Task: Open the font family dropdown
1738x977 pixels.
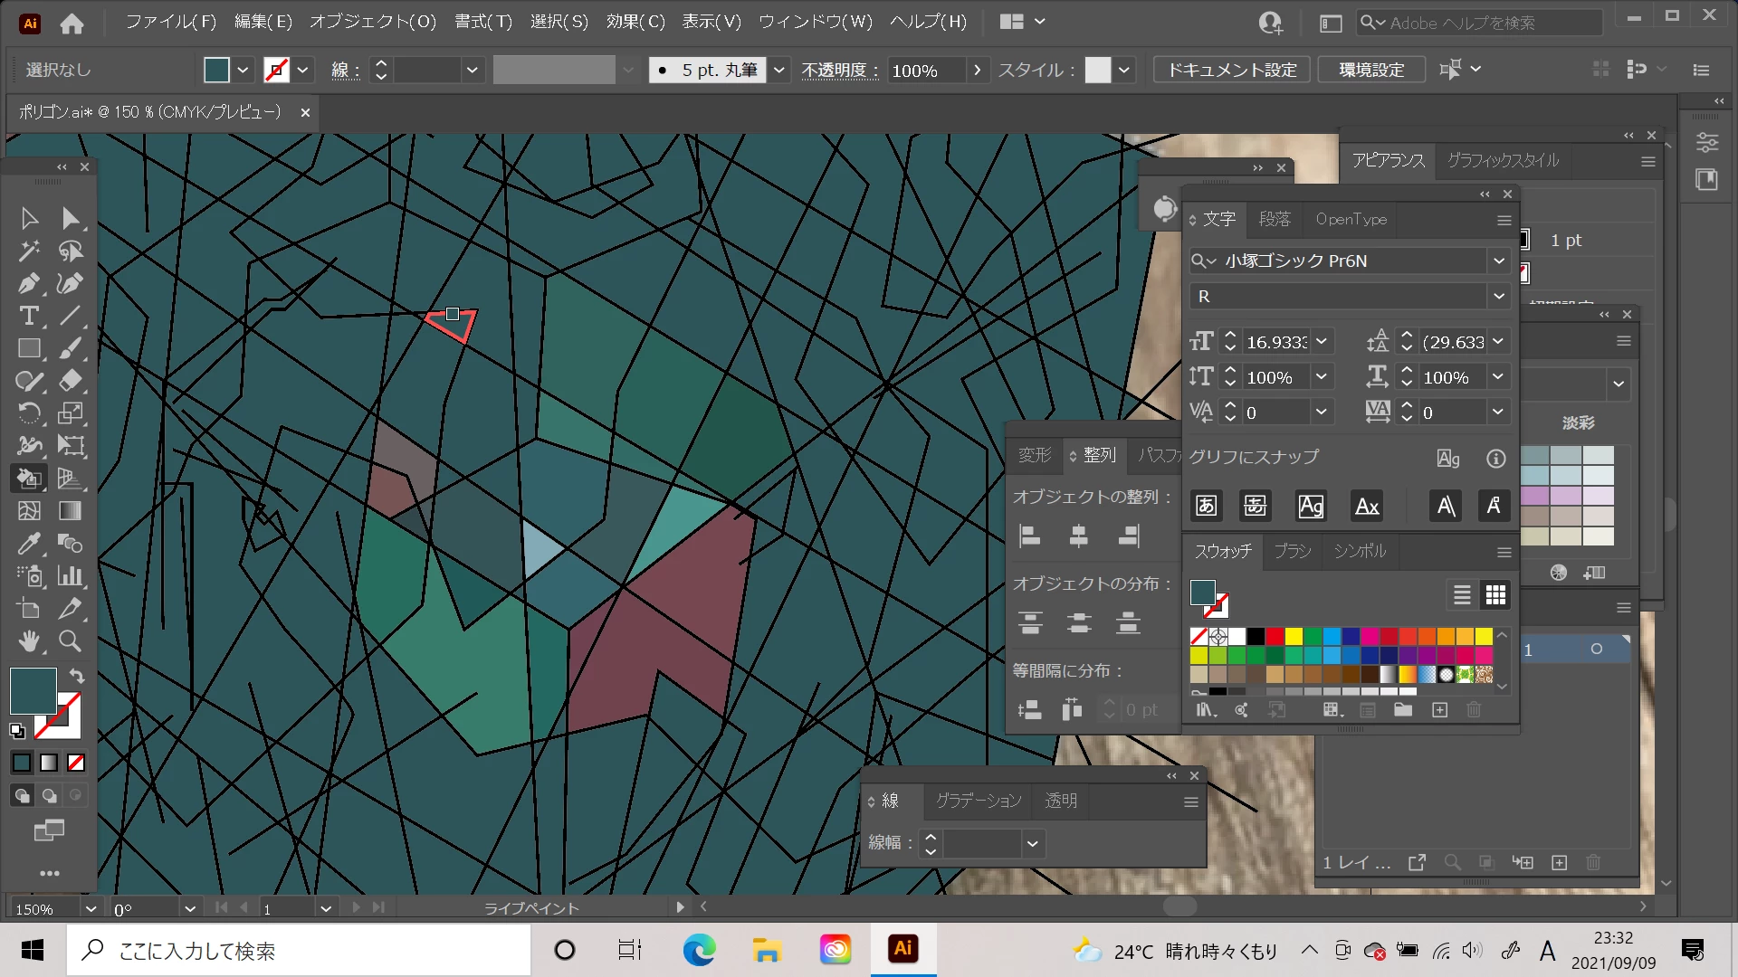Action: (1499, 261)
